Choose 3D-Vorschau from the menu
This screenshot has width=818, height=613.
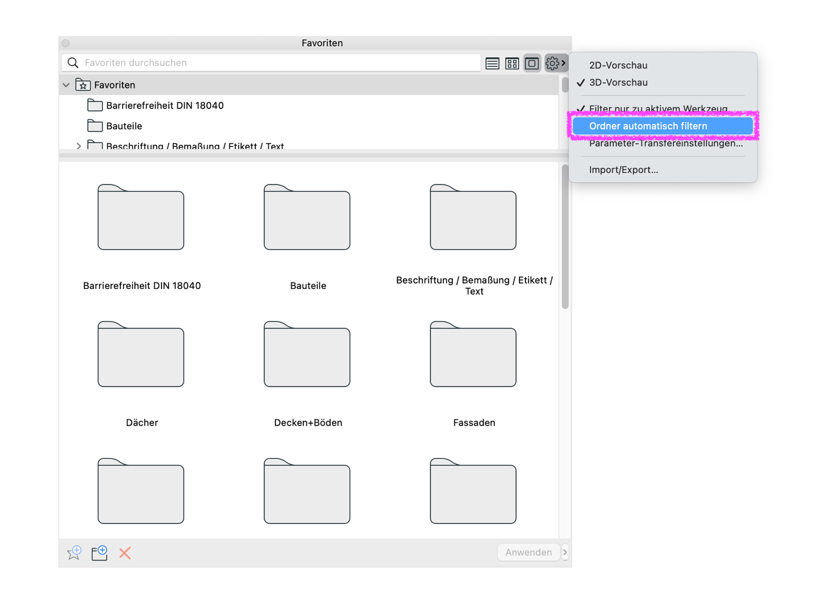tap(618, 83)
